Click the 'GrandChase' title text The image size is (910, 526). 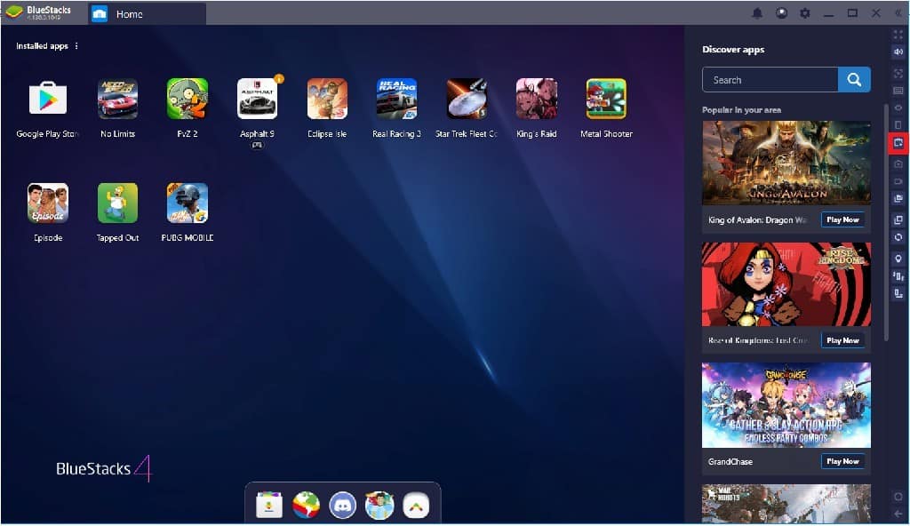pos(730,461)
